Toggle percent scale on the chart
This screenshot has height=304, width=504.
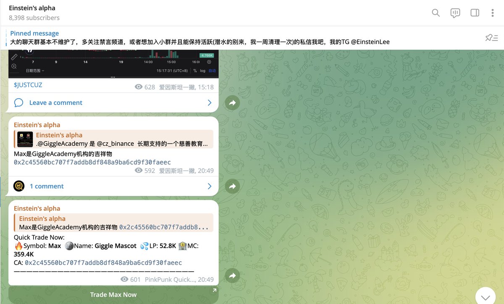coord(195,71)
